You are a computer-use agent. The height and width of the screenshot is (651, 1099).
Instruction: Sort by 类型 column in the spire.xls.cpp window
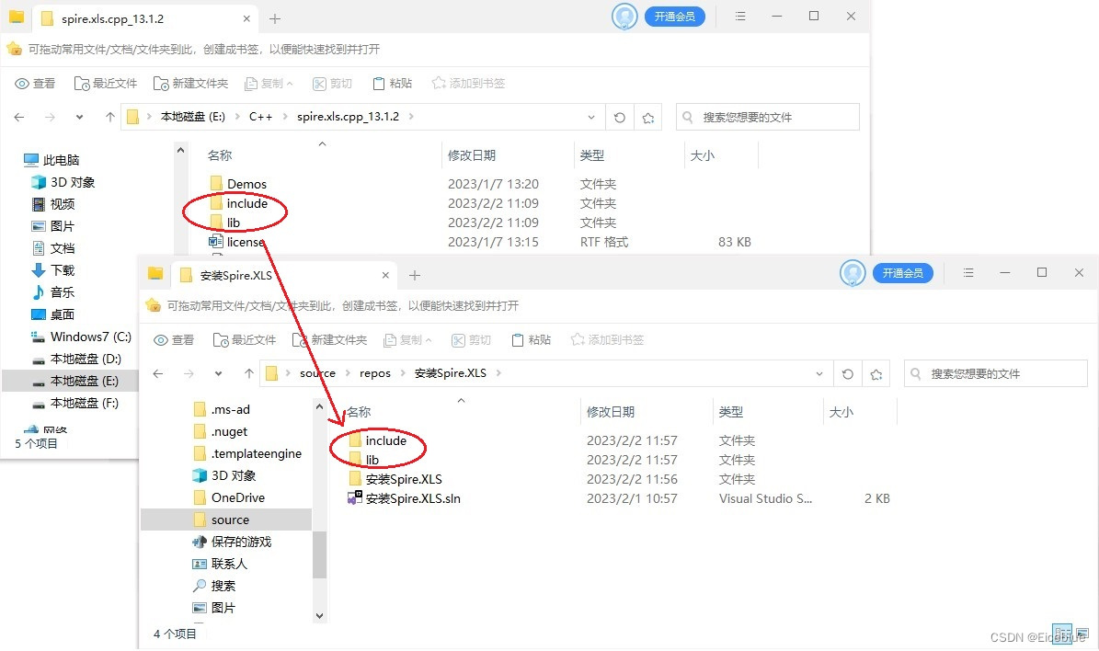[592, 154]
